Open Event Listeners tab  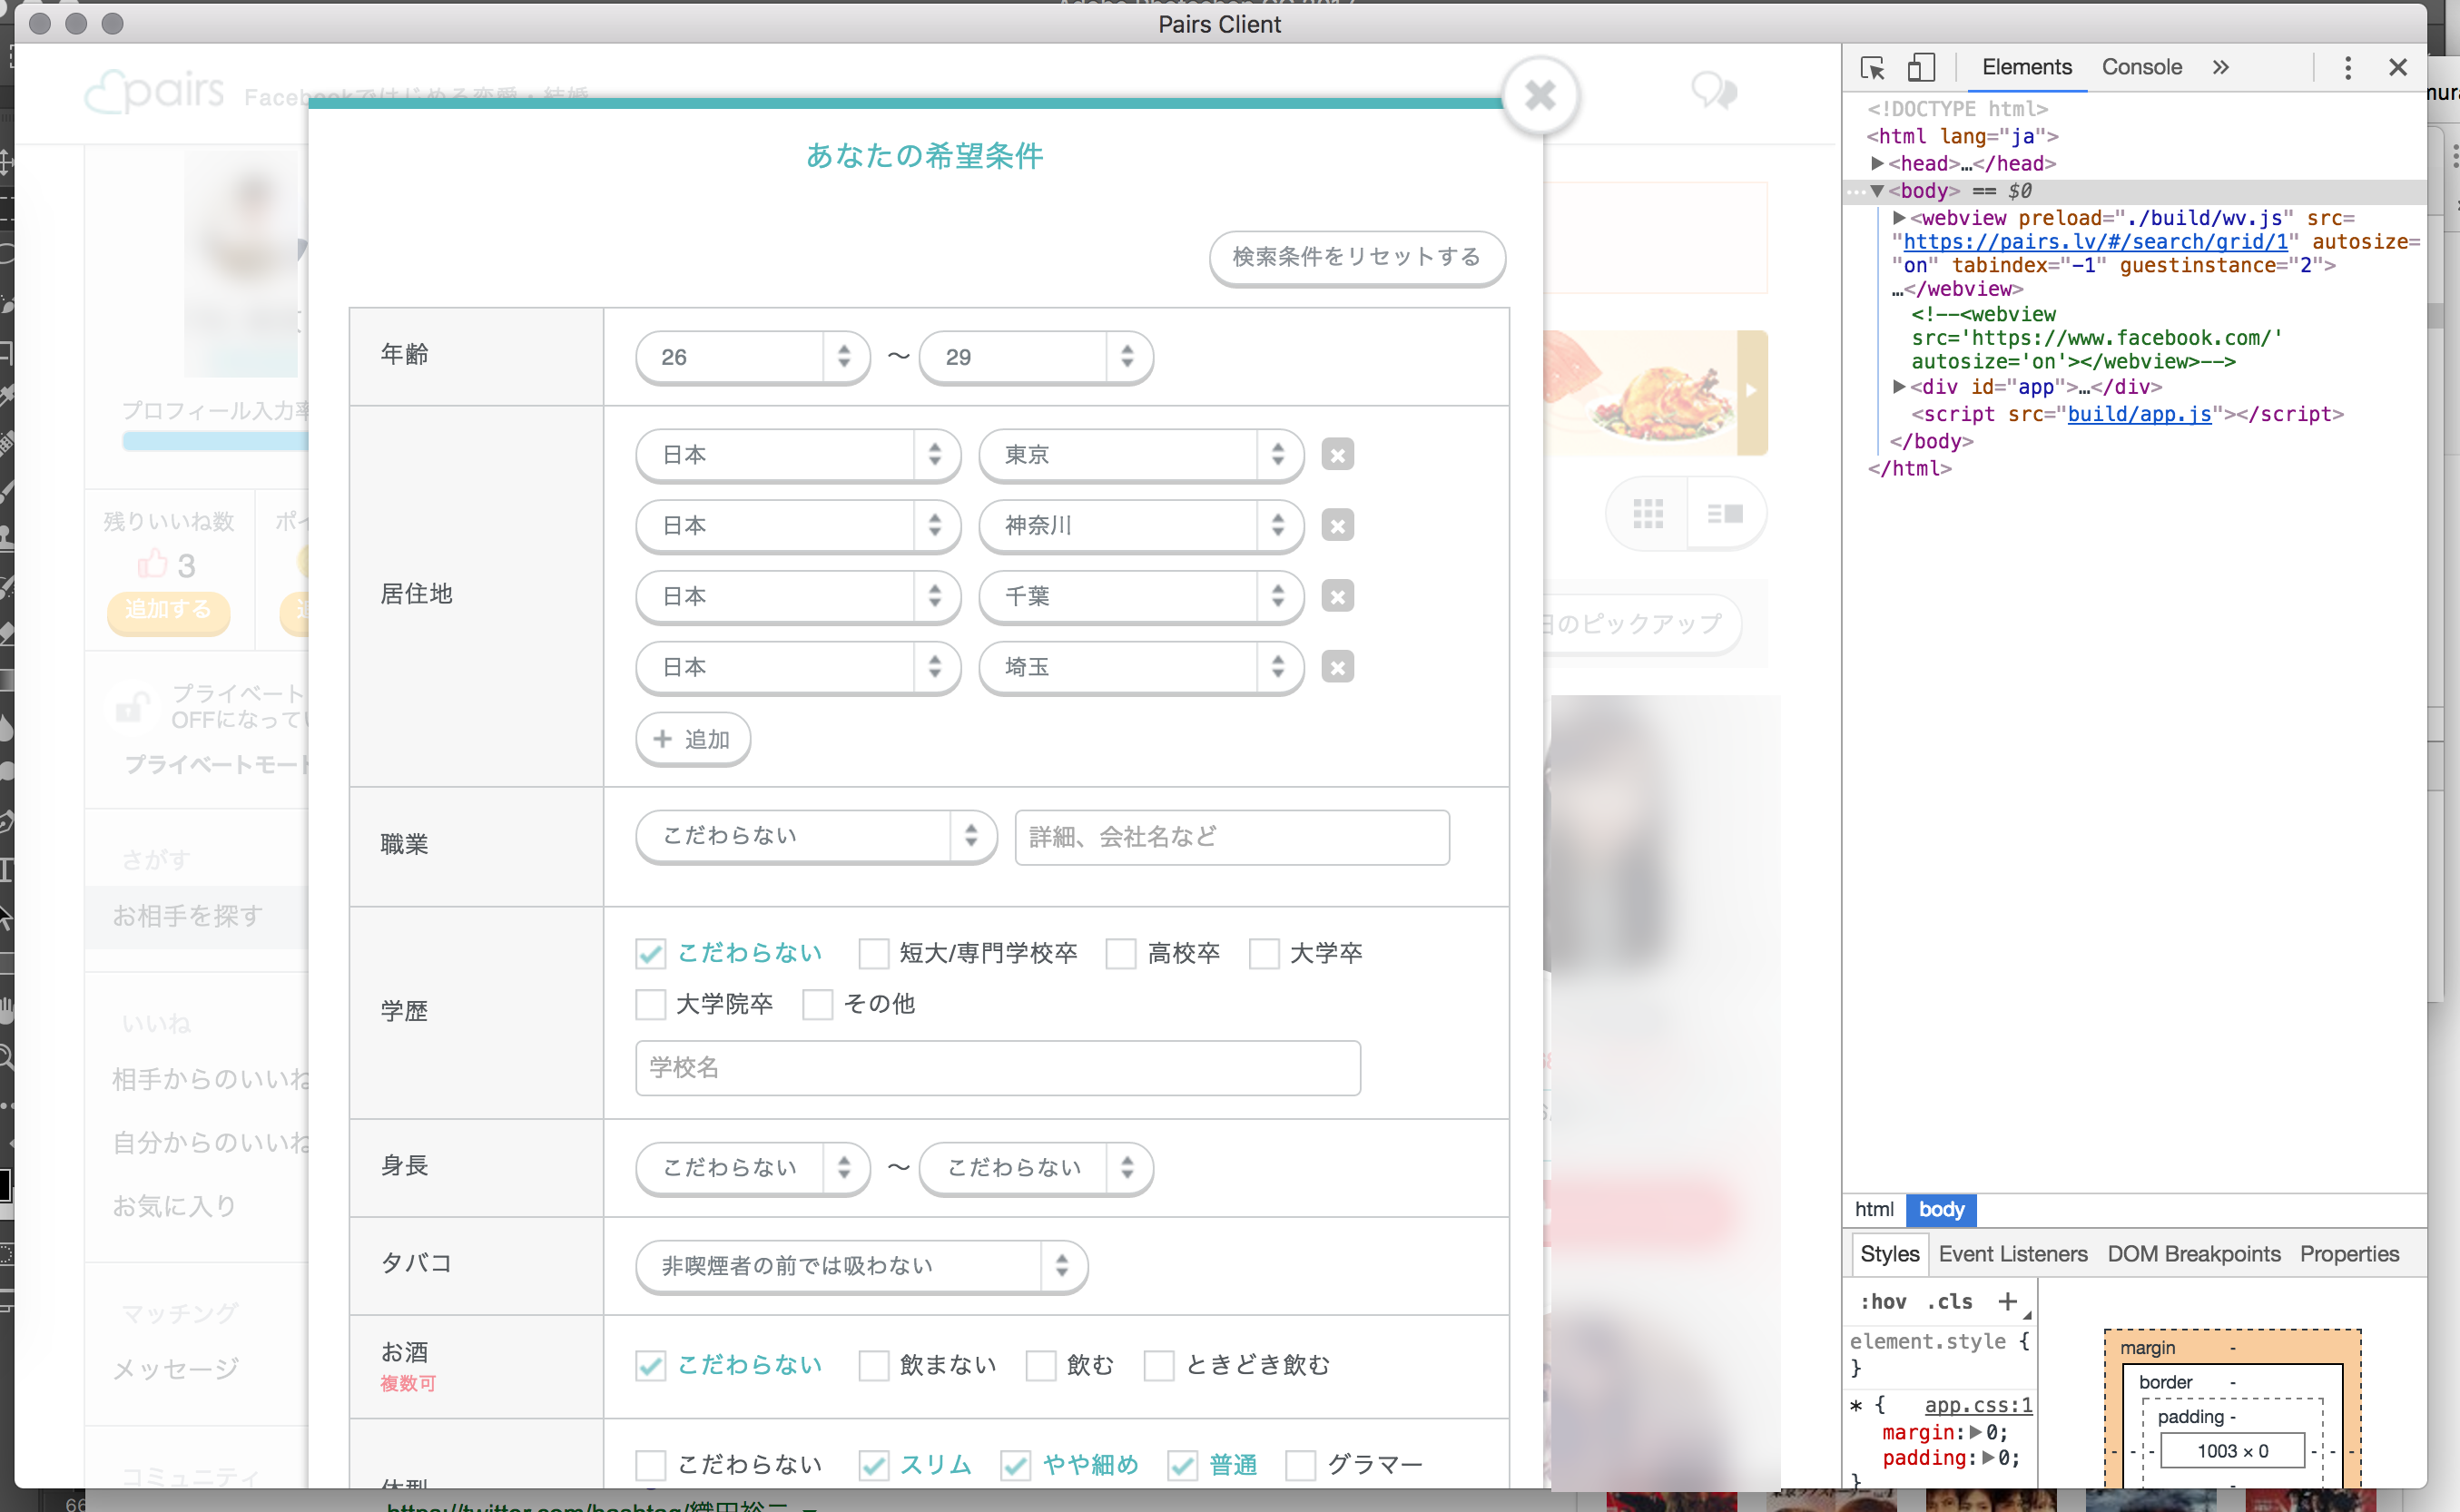(2012, 1253)
